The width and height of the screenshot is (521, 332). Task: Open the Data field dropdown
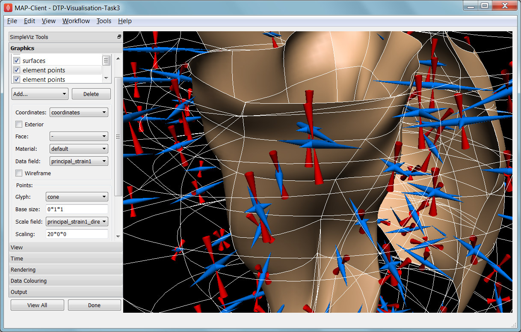point(79,161)
